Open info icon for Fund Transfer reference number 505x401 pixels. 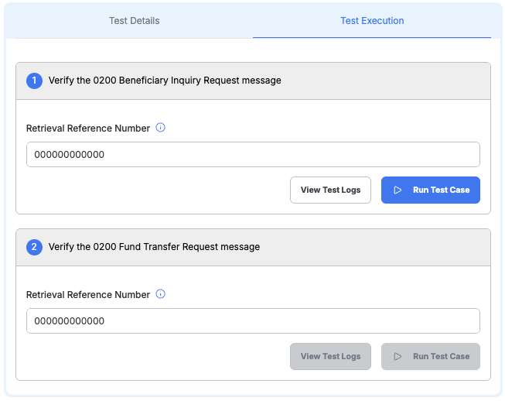[161, 294]
